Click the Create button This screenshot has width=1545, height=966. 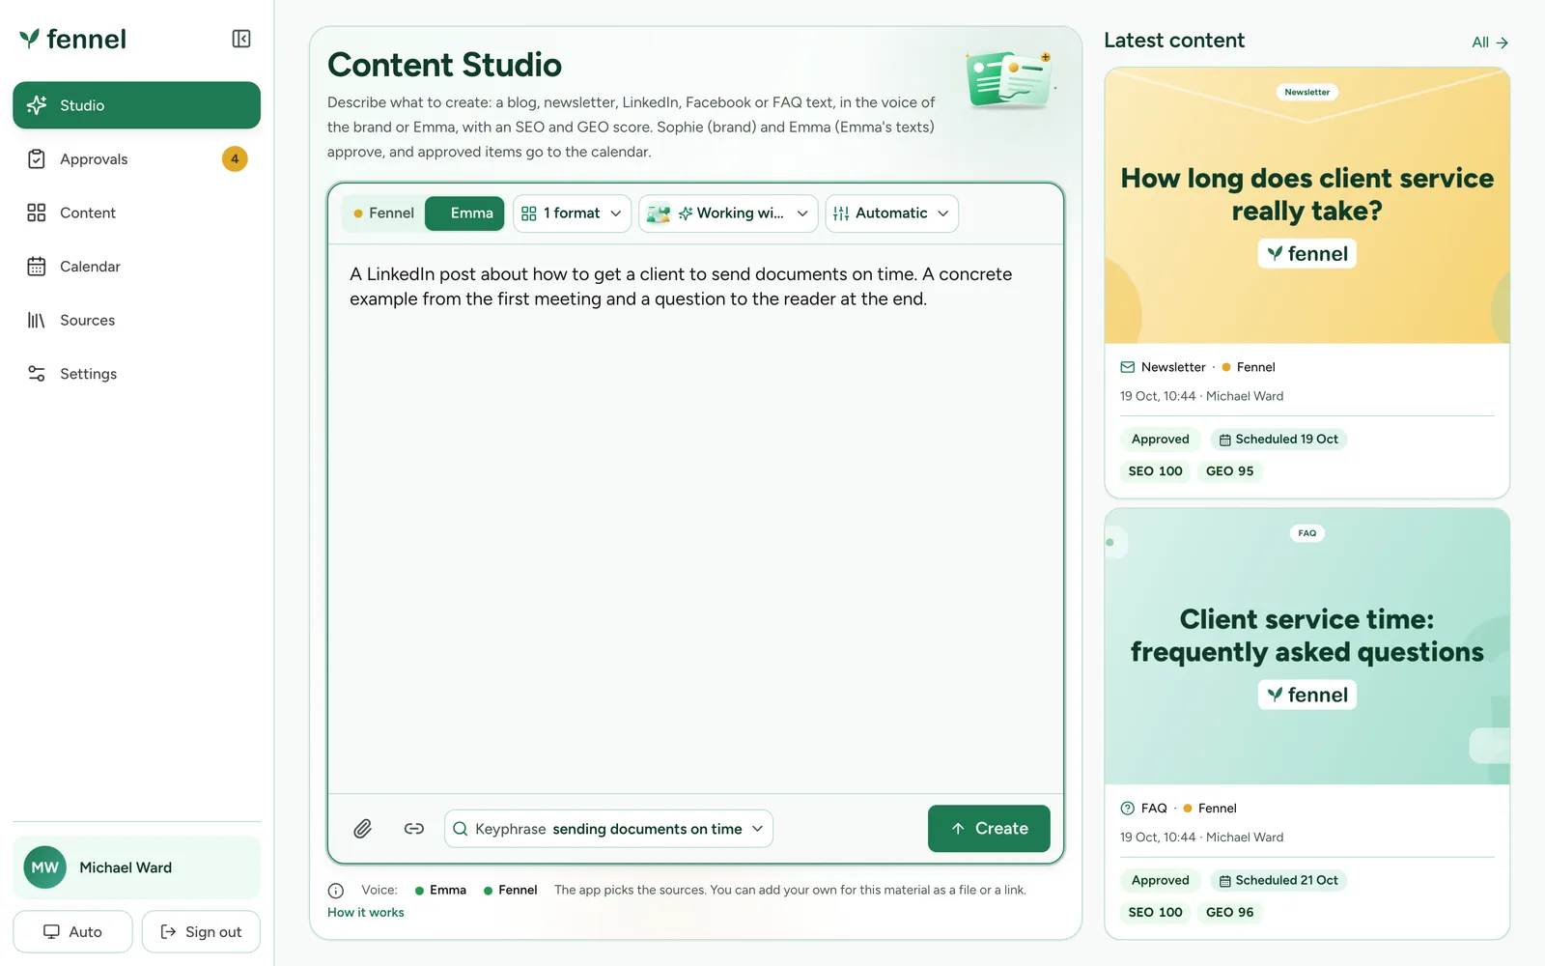click(989, 829)
